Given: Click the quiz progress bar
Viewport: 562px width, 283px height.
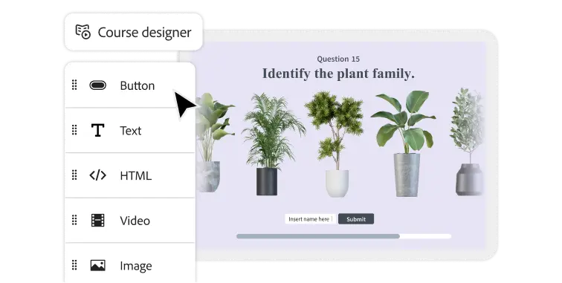Looking at the screenshot, I should click(x=343, y=236).
